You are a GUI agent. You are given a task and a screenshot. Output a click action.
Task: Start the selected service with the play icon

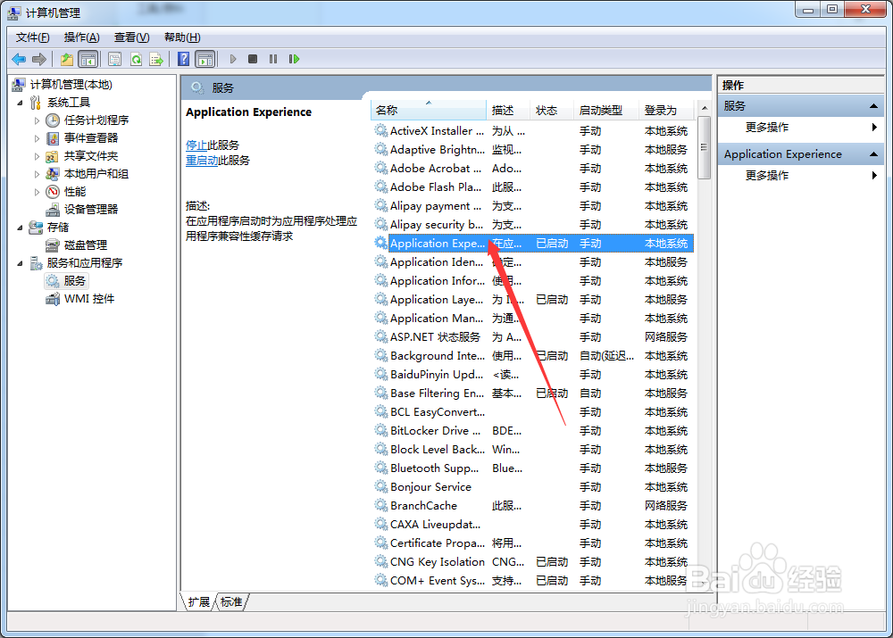tap(232, 59)
